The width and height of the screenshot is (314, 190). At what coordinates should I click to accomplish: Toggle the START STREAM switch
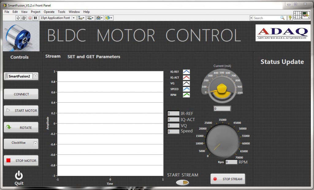coord(183,183)
